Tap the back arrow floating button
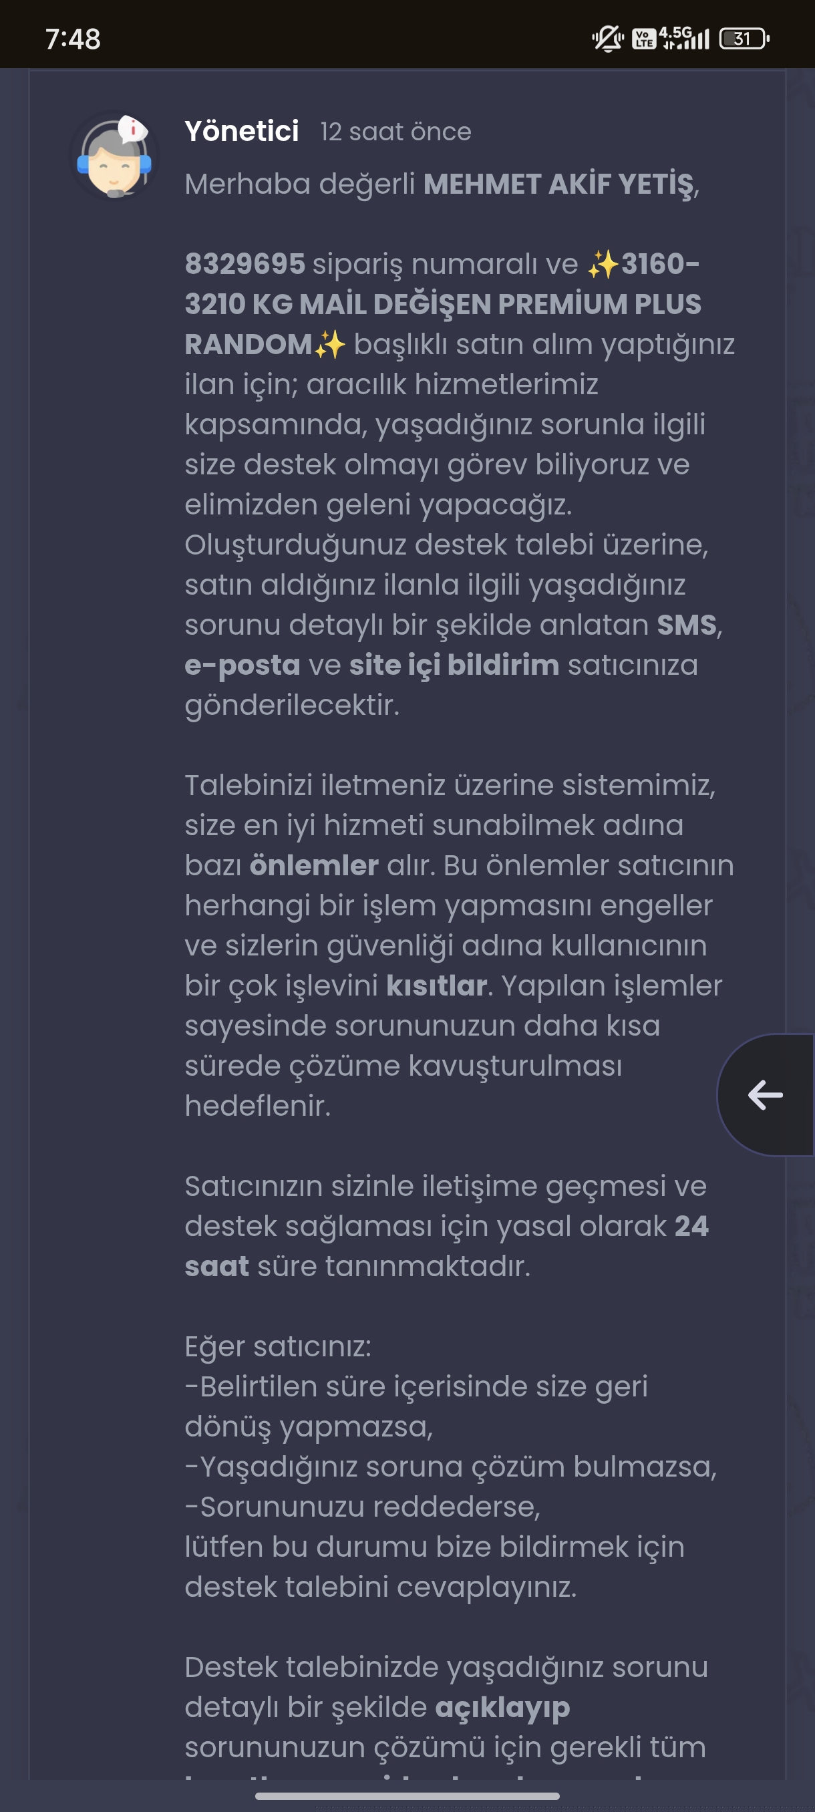This screenshot has width=815, height=1812. pyautogui.click(x=766, y=1094)
